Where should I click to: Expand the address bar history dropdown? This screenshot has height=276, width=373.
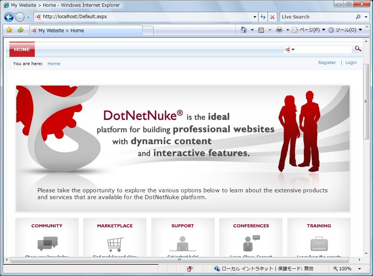click(255, 17)
